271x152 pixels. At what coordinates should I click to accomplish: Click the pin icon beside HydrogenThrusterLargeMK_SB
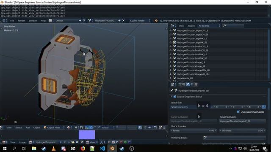tap(172, 90)
